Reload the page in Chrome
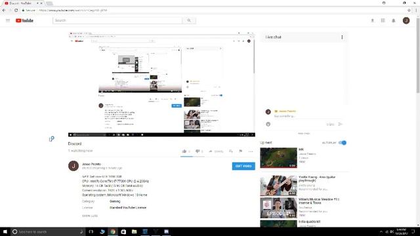 pyautogui.click(x=16, y=10)
